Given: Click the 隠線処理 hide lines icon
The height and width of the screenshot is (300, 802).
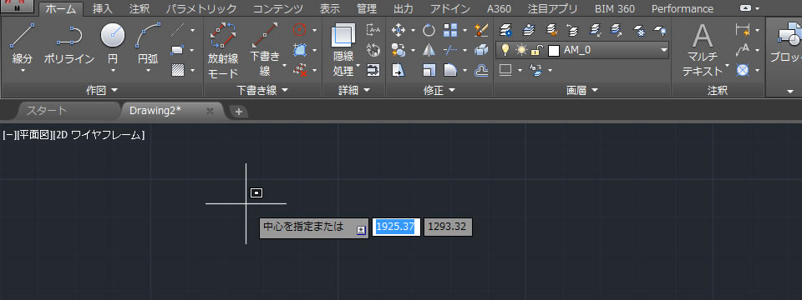Looking at the screenshot, I should click(x=343, y=37).
